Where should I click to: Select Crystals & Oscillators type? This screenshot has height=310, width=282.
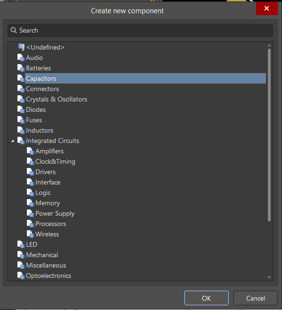[x=57, y=99]
